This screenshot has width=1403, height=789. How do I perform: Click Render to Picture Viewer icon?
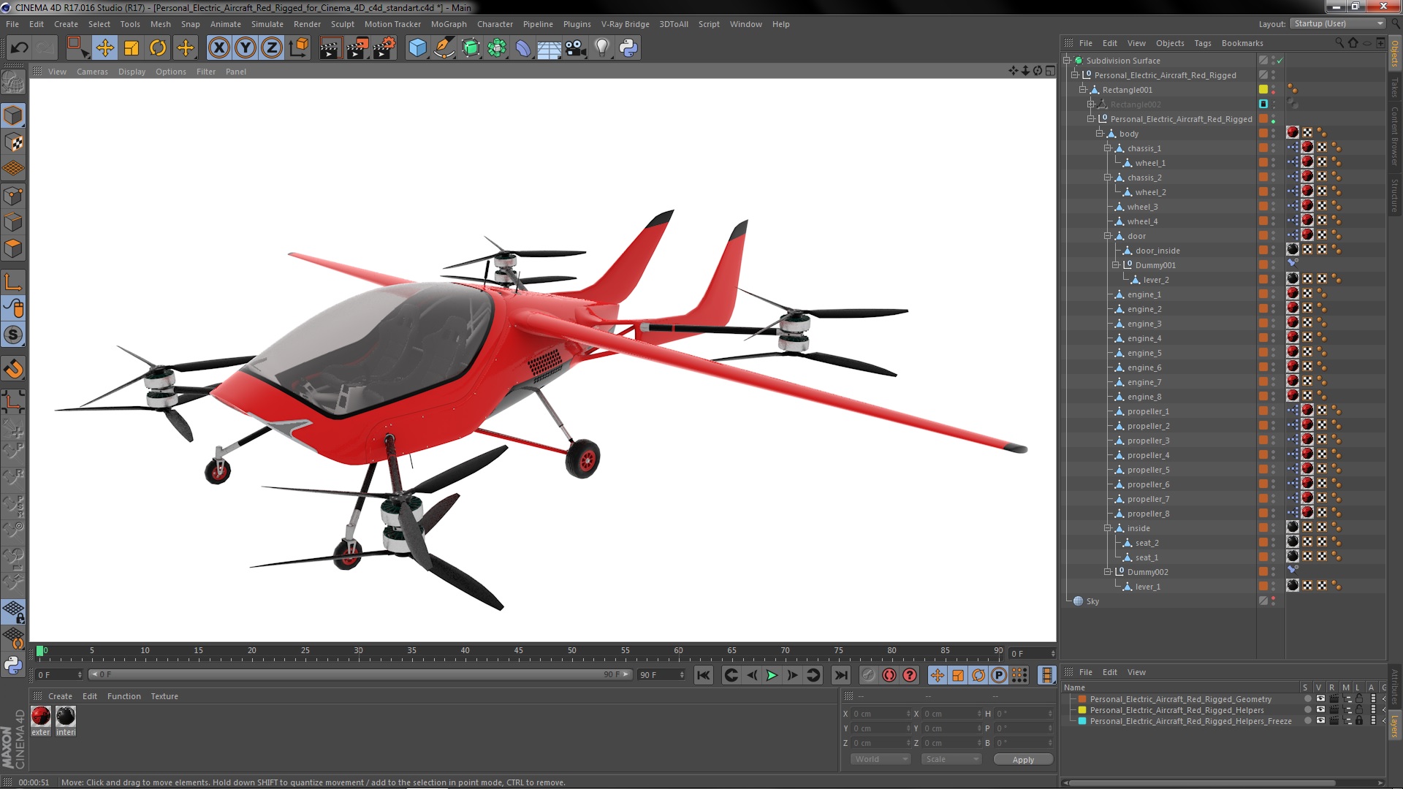click(357, 48)
